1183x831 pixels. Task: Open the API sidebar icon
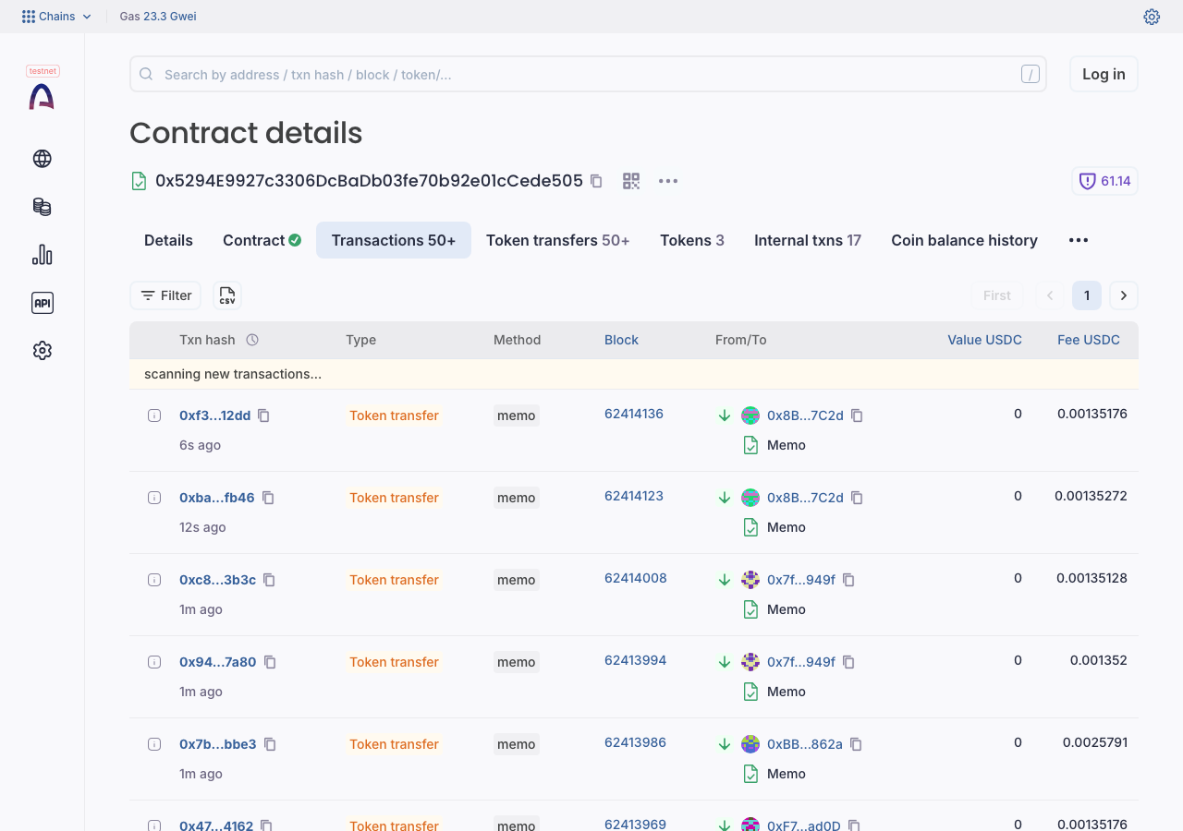(x=42, y=303)
